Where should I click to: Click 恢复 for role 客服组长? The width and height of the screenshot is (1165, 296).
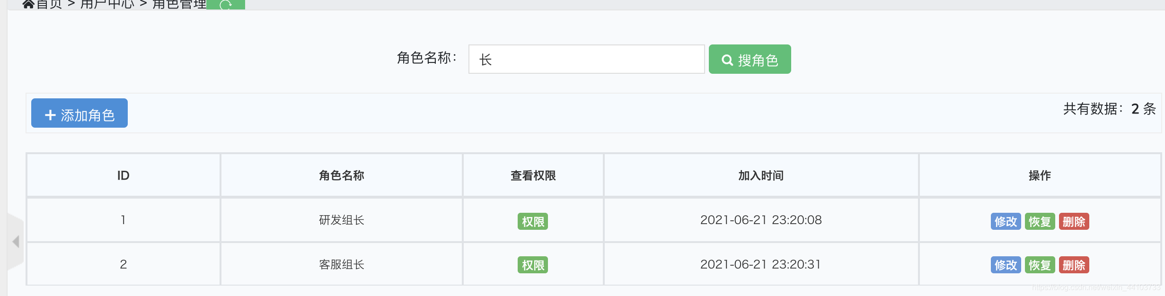coord(1040,264)
